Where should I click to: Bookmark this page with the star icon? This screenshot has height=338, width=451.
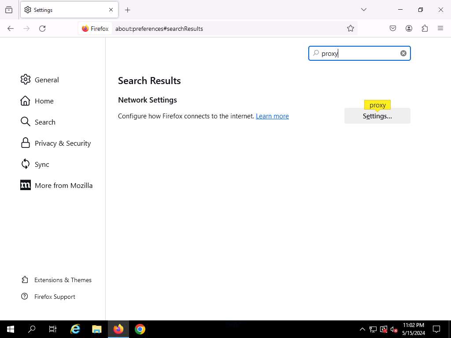point(351,29)
